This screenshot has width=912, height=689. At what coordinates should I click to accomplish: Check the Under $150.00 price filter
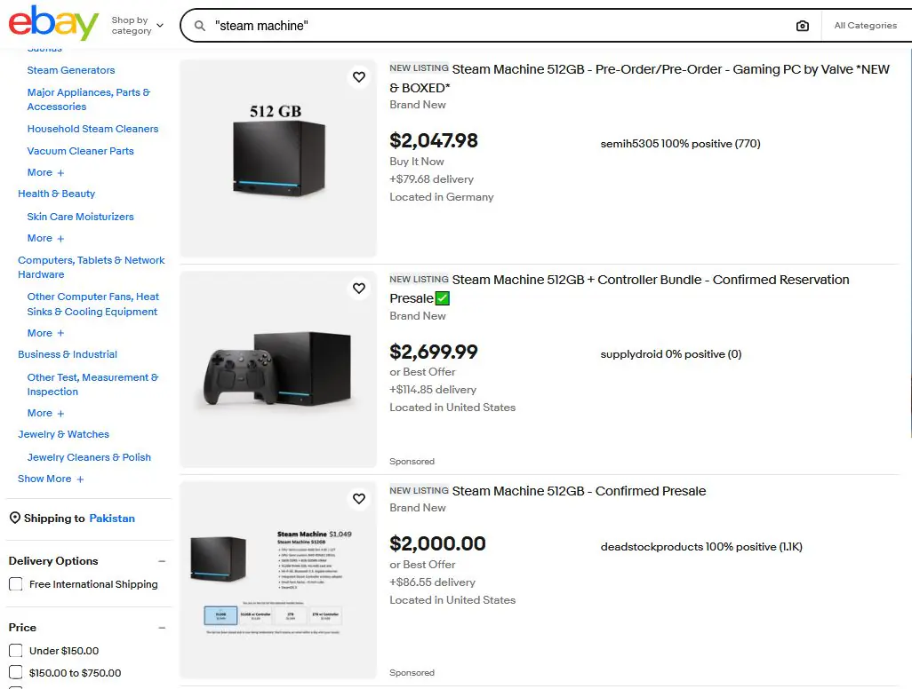click(x=16, y=651)
